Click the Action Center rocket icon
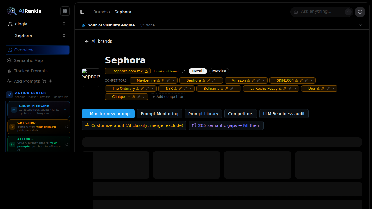372x209 pixels. pos(9,95)
